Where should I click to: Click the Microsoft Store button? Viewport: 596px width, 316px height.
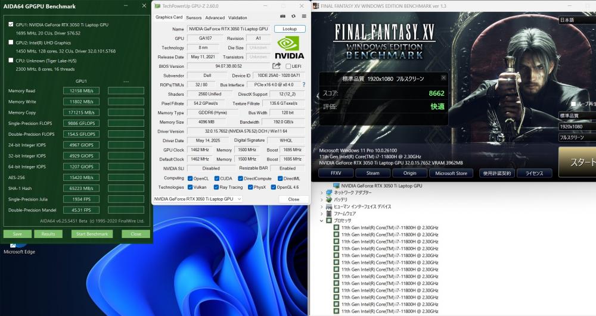click(x=451, y=173)
